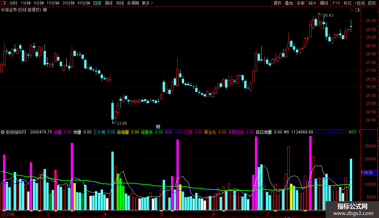Image resolution: width=379 pixels, height=218 pixels.
Task: Click the 地量 indicator value label
Action: (83, 132)
